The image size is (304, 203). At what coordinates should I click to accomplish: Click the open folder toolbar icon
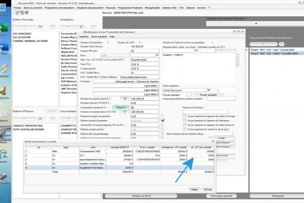pyautogui.click(x=17, y=13)
